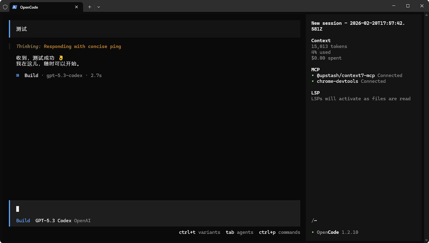Click the 'chrome-devtools' MCP entry
Screen dimensions: 429x243
pyautogui.click(x=337, y=81)
